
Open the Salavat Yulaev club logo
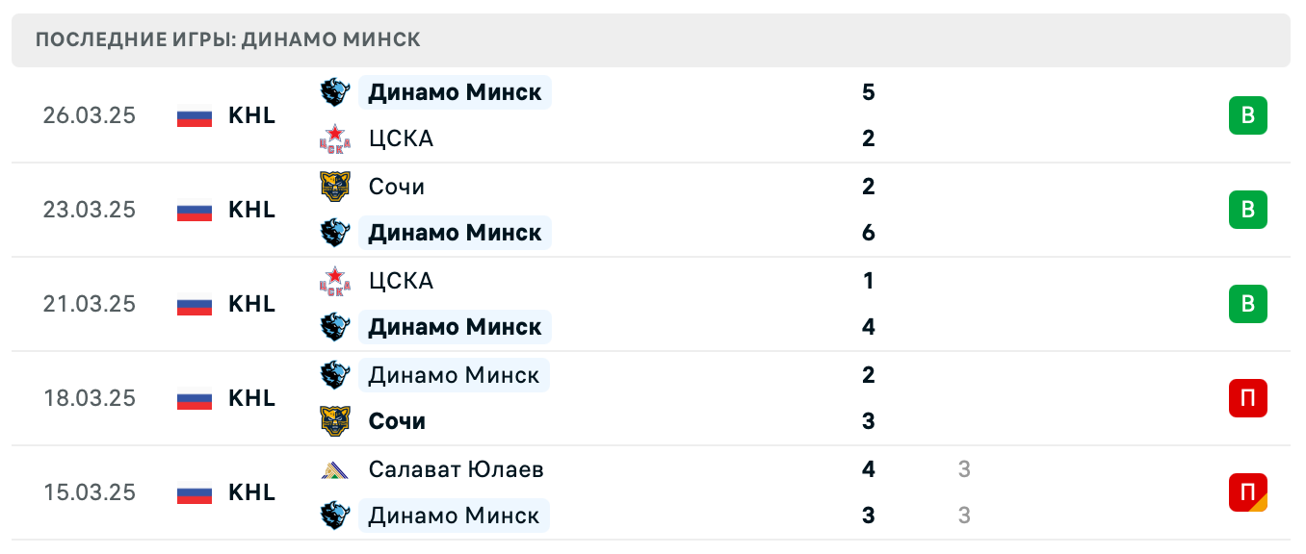click(335, 469)
